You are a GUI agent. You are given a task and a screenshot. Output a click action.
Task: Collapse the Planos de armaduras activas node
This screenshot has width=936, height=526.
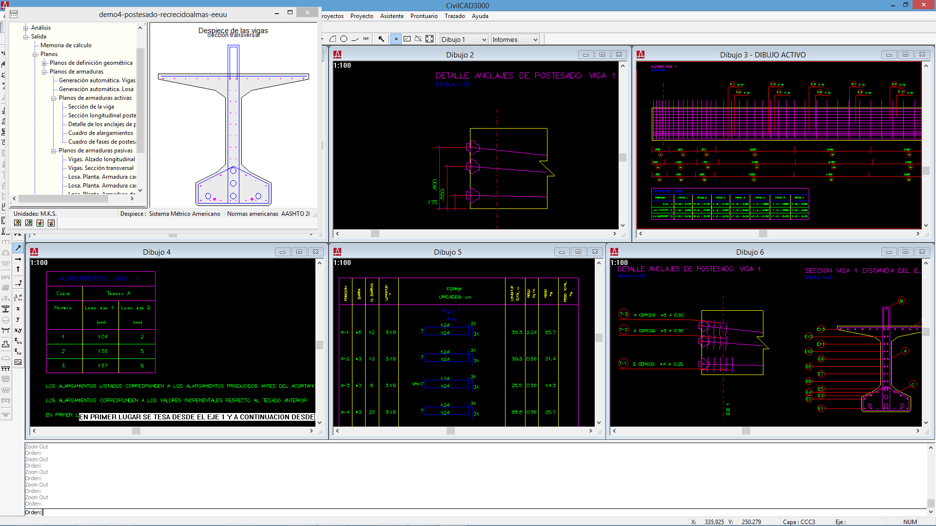pyautogui.click(x=54, y=98)
